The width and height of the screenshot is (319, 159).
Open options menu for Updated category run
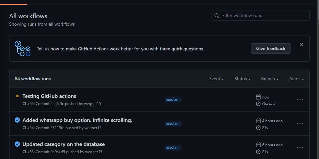pyautogui.click(x=300, y=148)
